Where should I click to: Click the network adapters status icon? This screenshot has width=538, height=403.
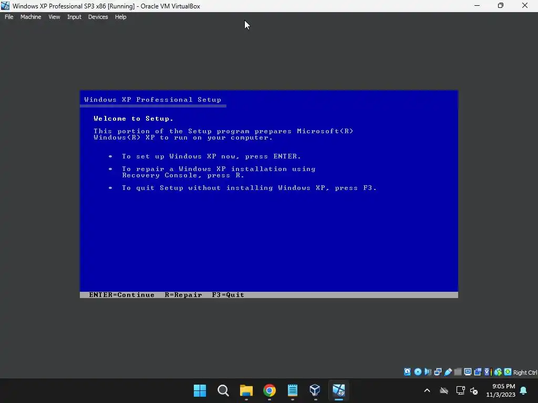tap(438, 372)
